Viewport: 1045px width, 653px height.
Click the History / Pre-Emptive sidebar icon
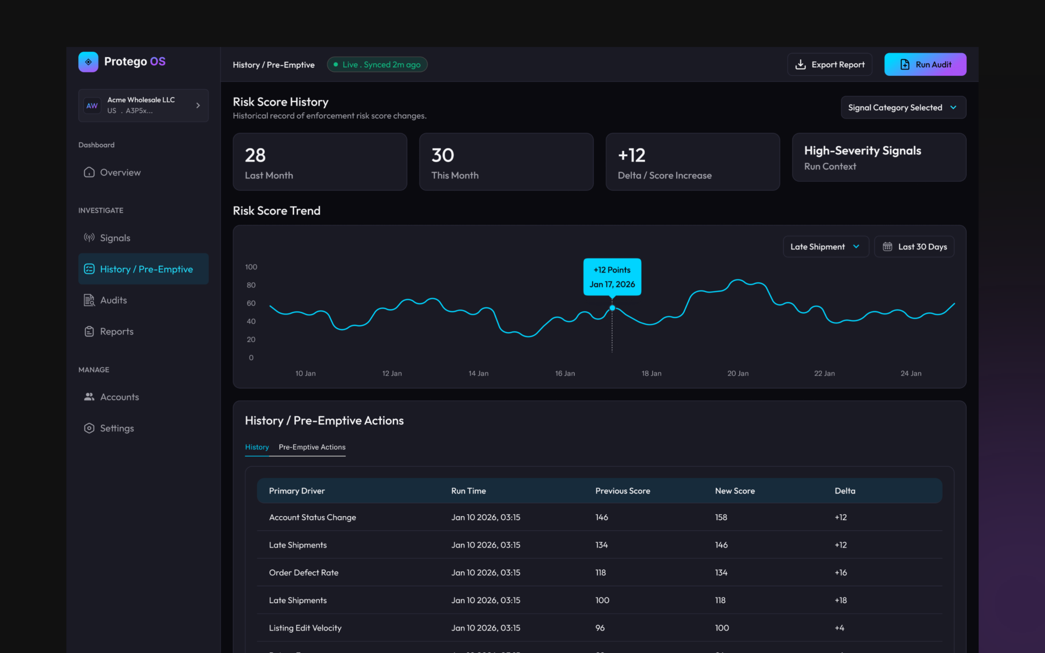tap(89, 269)
